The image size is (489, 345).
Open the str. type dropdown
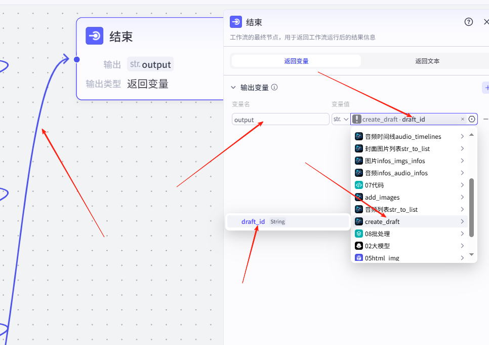point(340,119)
